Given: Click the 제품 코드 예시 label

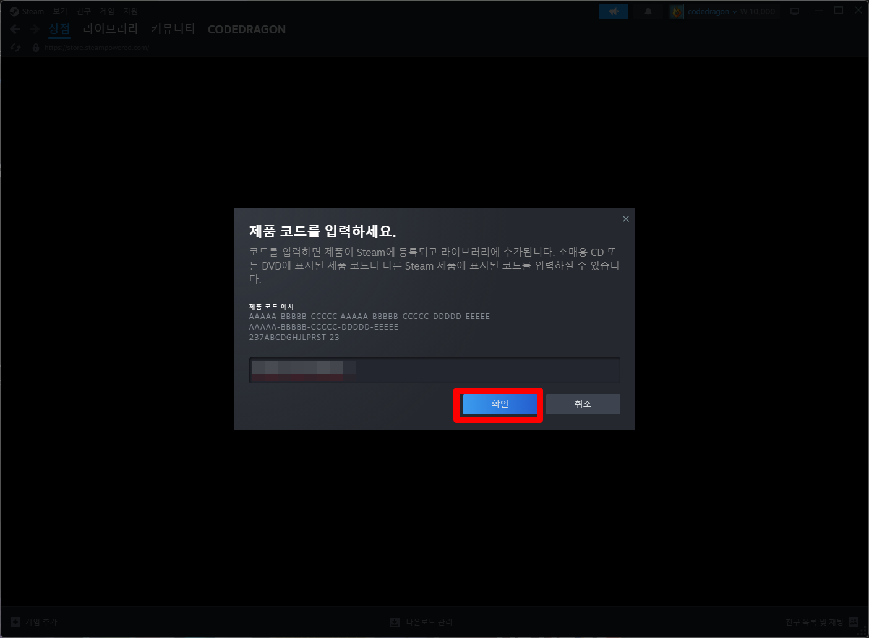Looking at the screenshot, I should pos(272,307).
